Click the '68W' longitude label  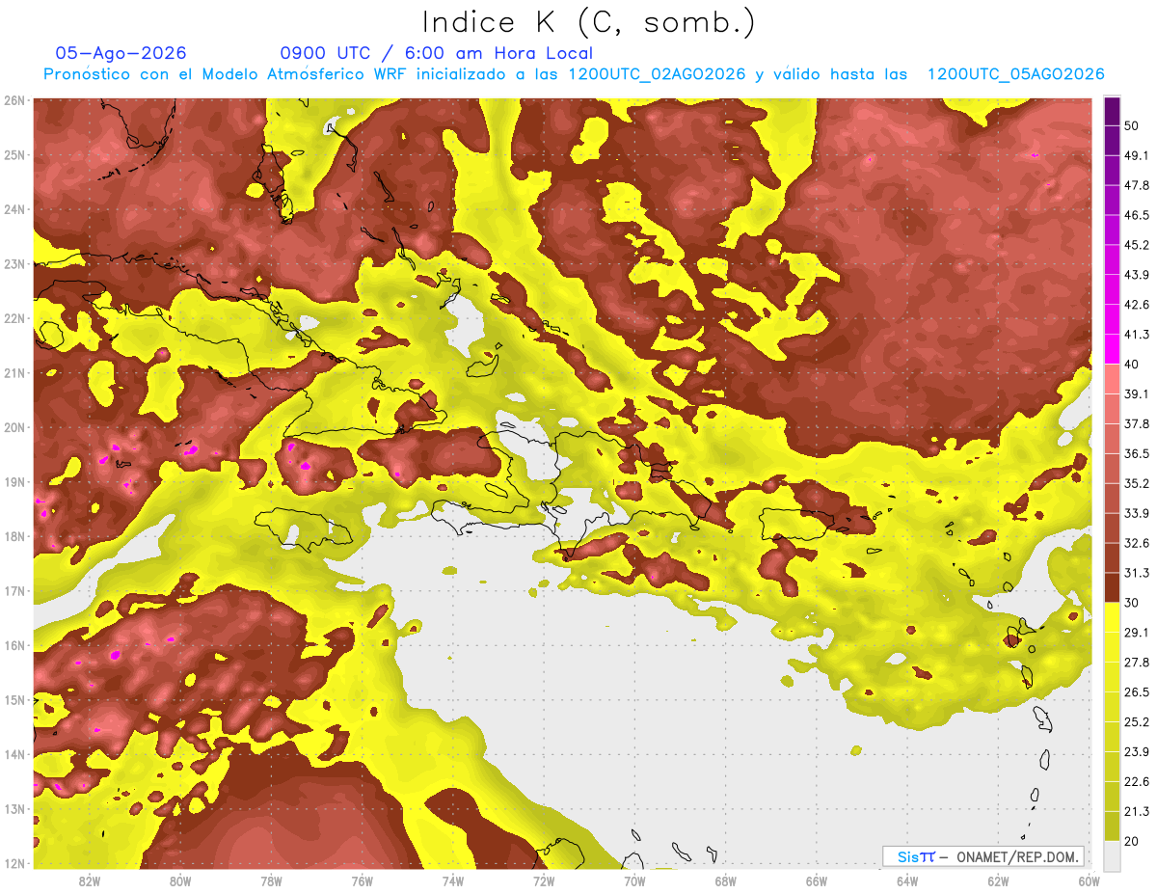coord(725,881)
